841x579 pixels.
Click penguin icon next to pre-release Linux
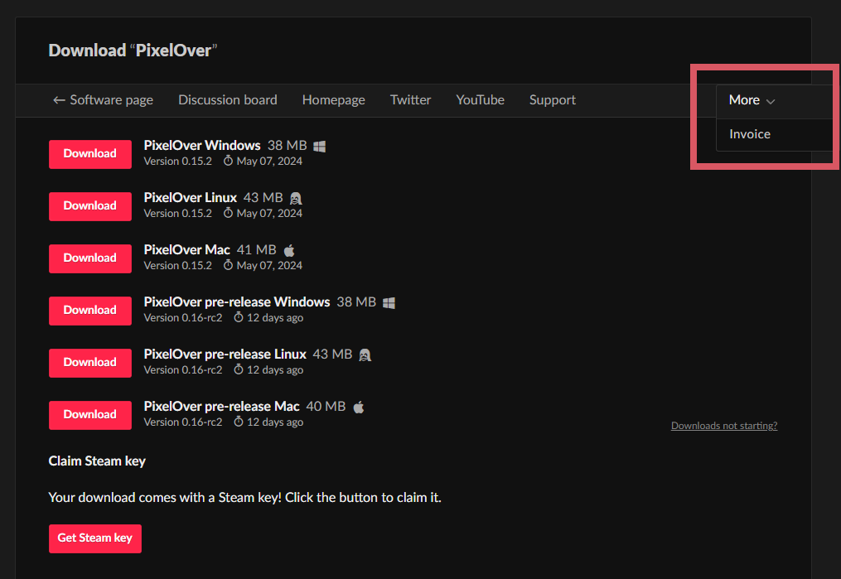pos(365,355)
